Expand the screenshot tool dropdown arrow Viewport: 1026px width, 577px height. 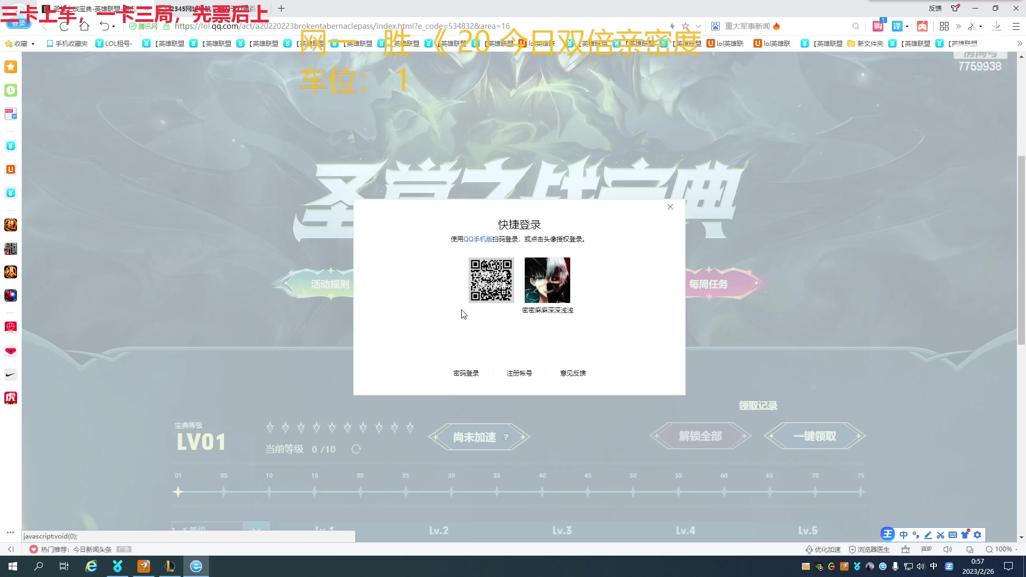[x=981, y=27]
